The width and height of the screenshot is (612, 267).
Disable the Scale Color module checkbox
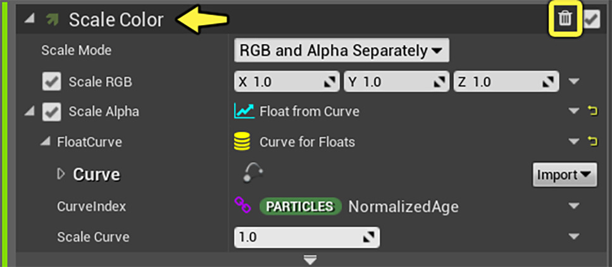point(592,20)
